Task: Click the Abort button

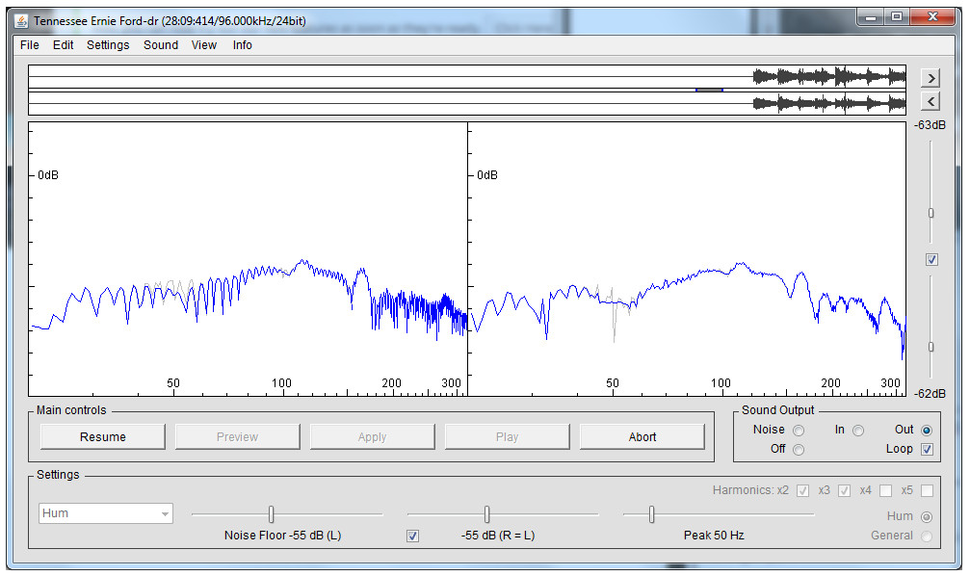Action: [642, 436]
